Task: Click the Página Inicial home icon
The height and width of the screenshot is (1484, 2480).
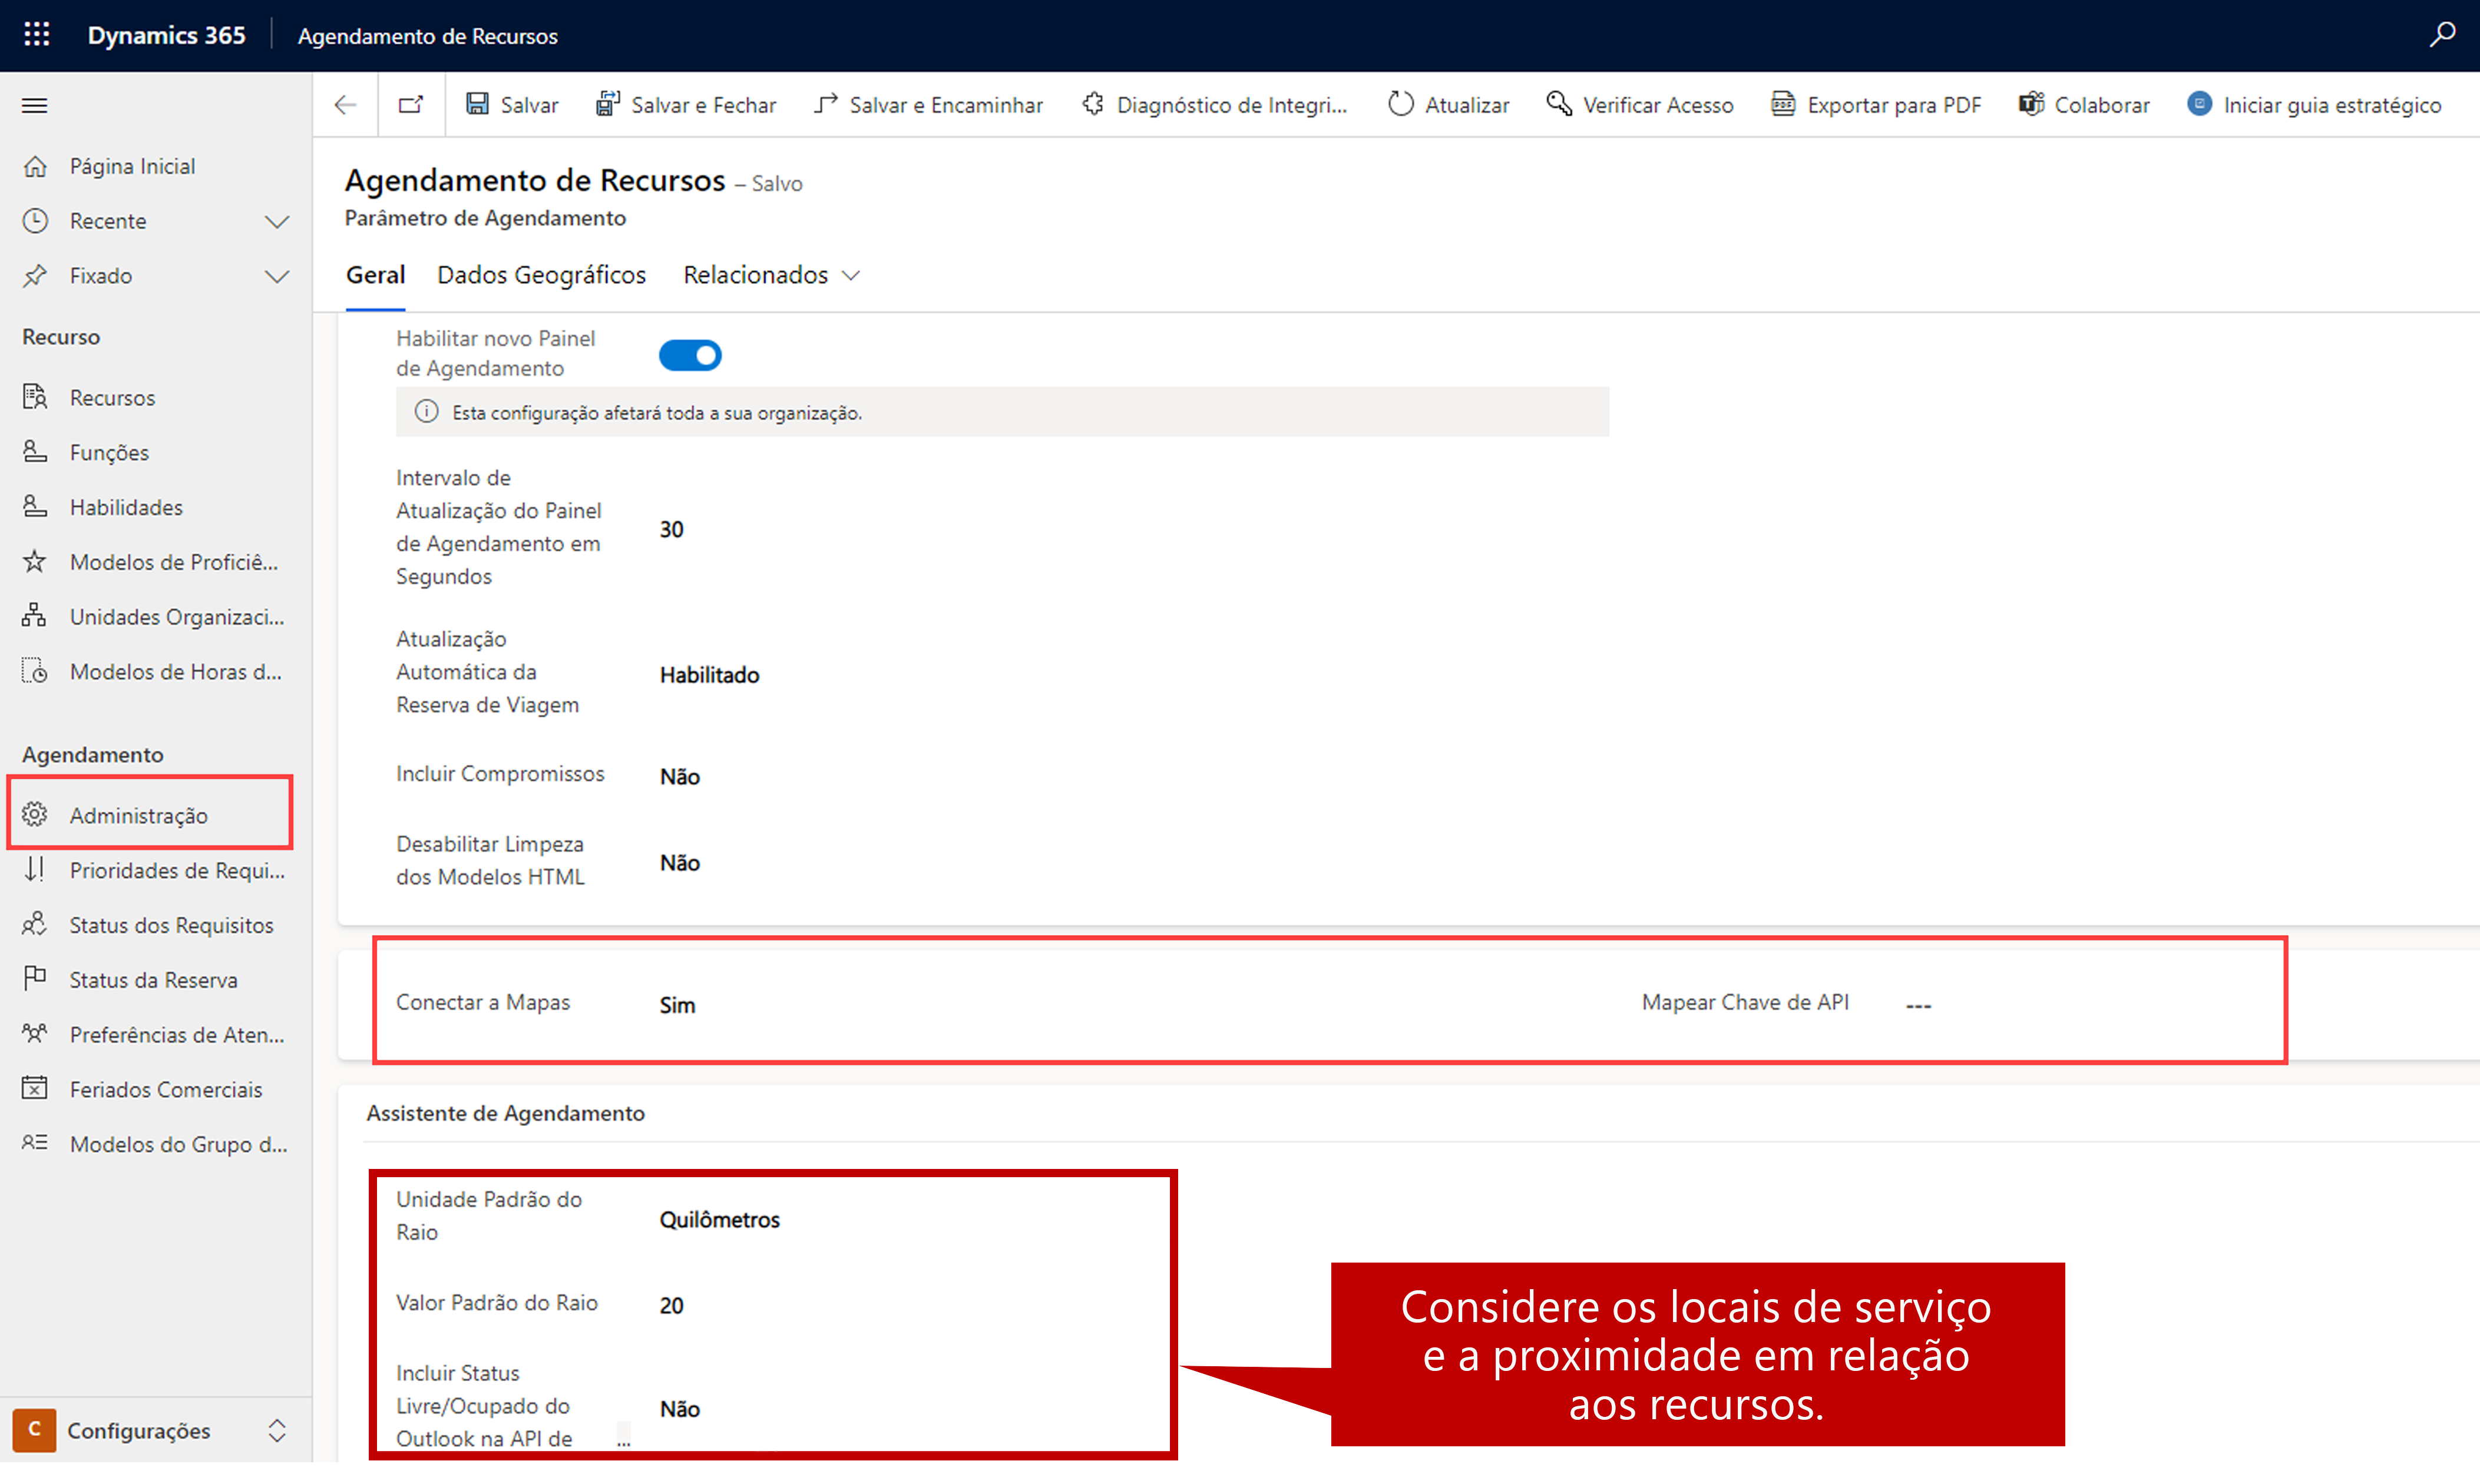Action: point(35,166)
